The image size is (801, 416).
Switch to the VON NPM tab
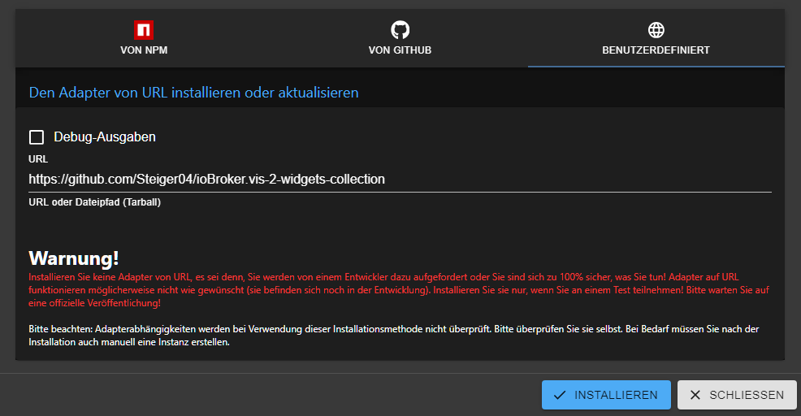[144, 38]
